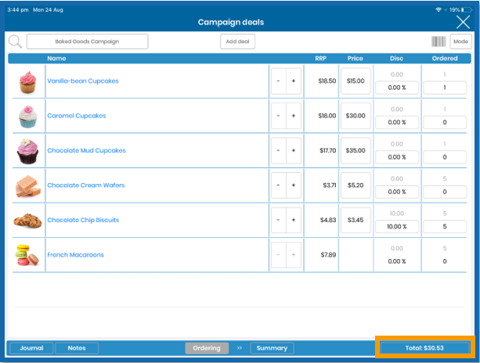This screenshot has width=480, height=363.
Task: Edit the 10.00 % discount for Chocolate Chip Biscuits
Action: coord(397,227)
